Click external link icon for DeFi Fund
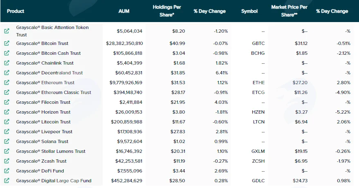This screenshot has width=359, height=188. click(7, 171)
